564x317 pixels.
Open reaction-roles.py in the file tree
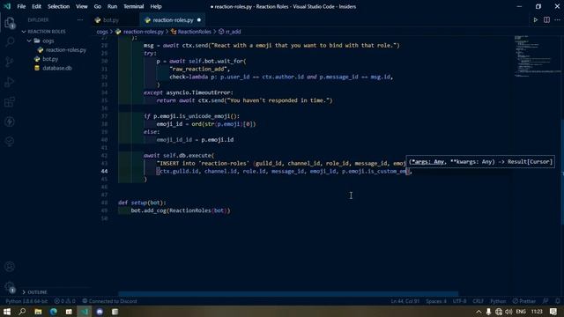coord(66,50)
